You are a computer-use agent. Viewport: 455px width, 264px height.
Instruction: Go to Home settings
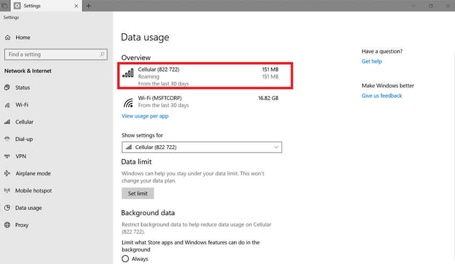(x=23, y=37)
